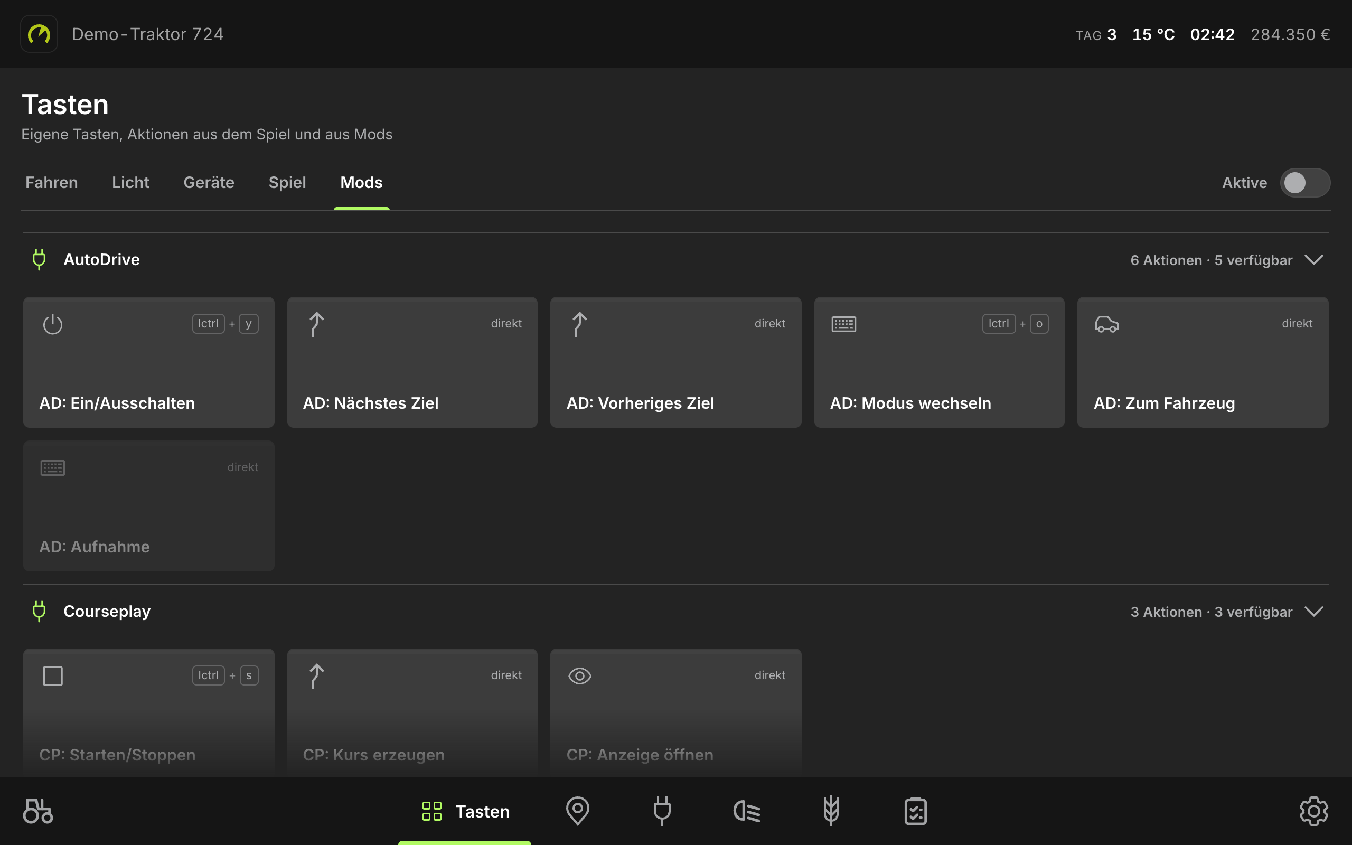The image size is (1352, 845).
Task: Trigger AD: Vorheriges Ziel action
Action: click(676, 362)
